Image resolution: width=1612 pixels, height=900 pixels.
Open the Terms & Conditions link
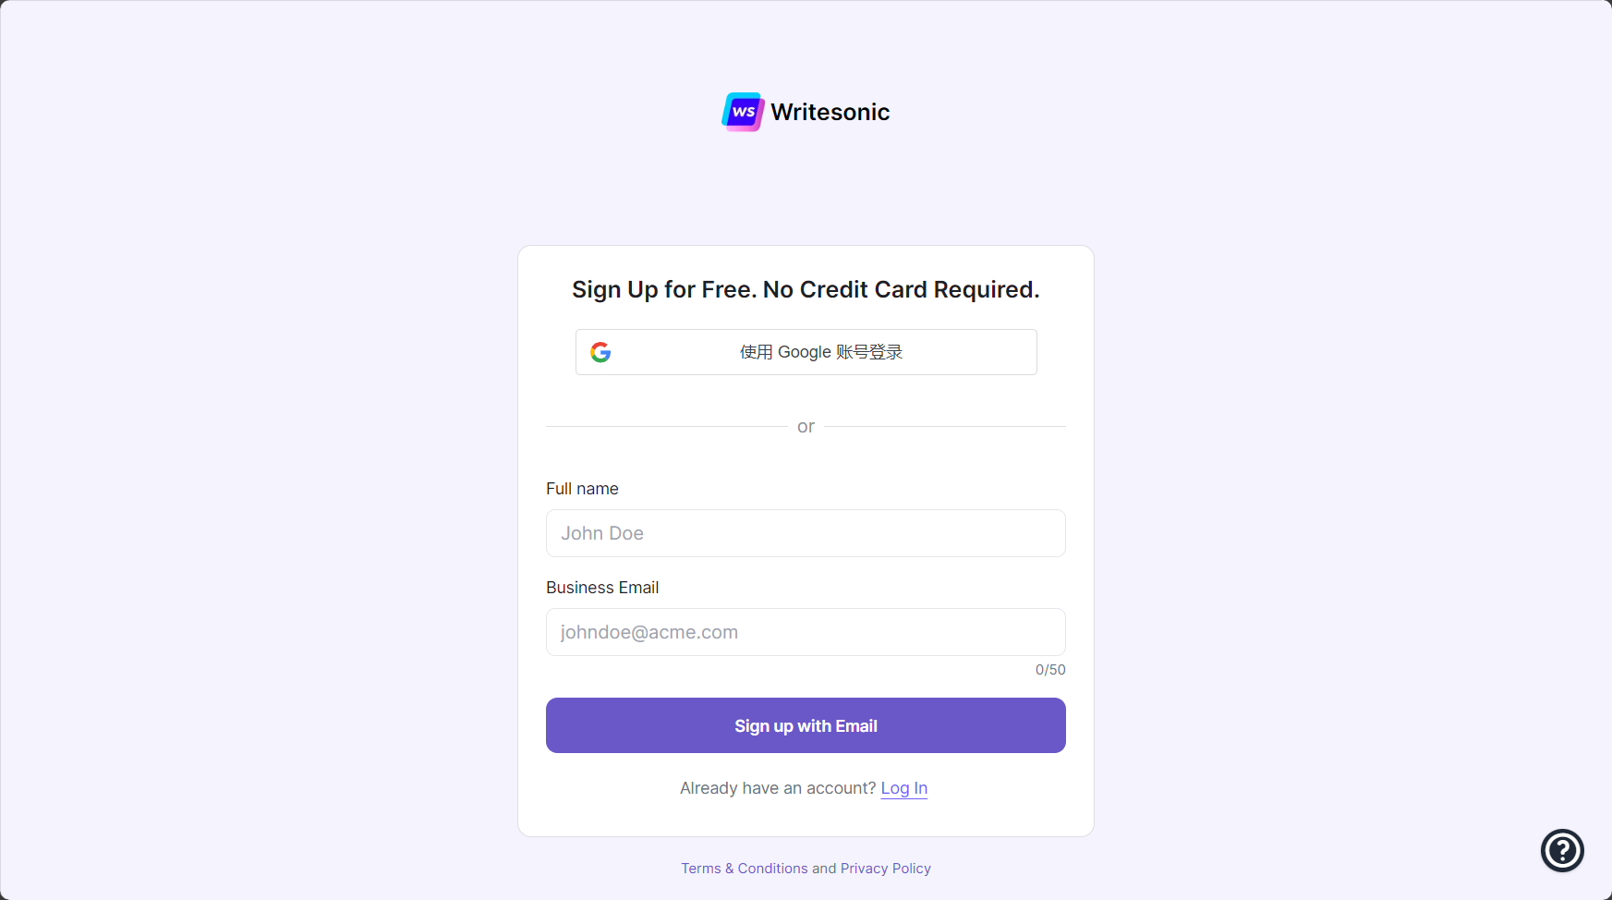pyautogui.click(x=745, y=869)
